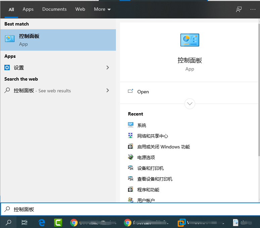Image resolution: width=260 pixels, height=228 pixels.
Task: Click the large 控制面板 icon in preview pane
Action: pyautogui.click(x=189, y=40)
